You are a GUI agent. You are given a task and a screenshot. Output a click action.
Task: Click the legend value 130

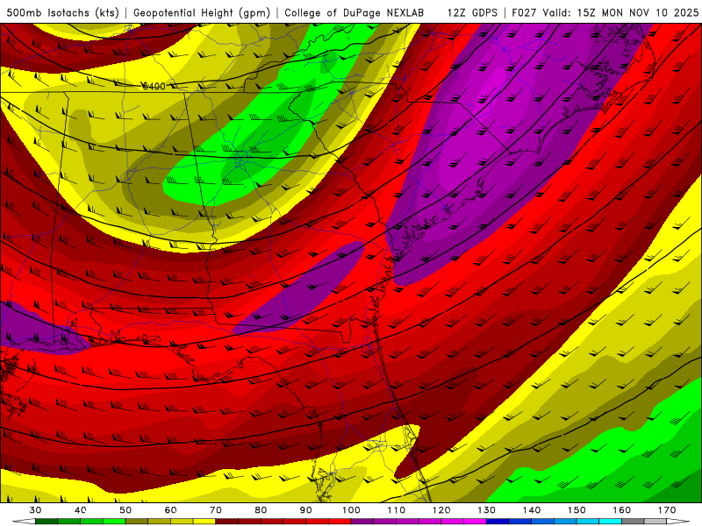pyautogui.click(x=487, y=510)
